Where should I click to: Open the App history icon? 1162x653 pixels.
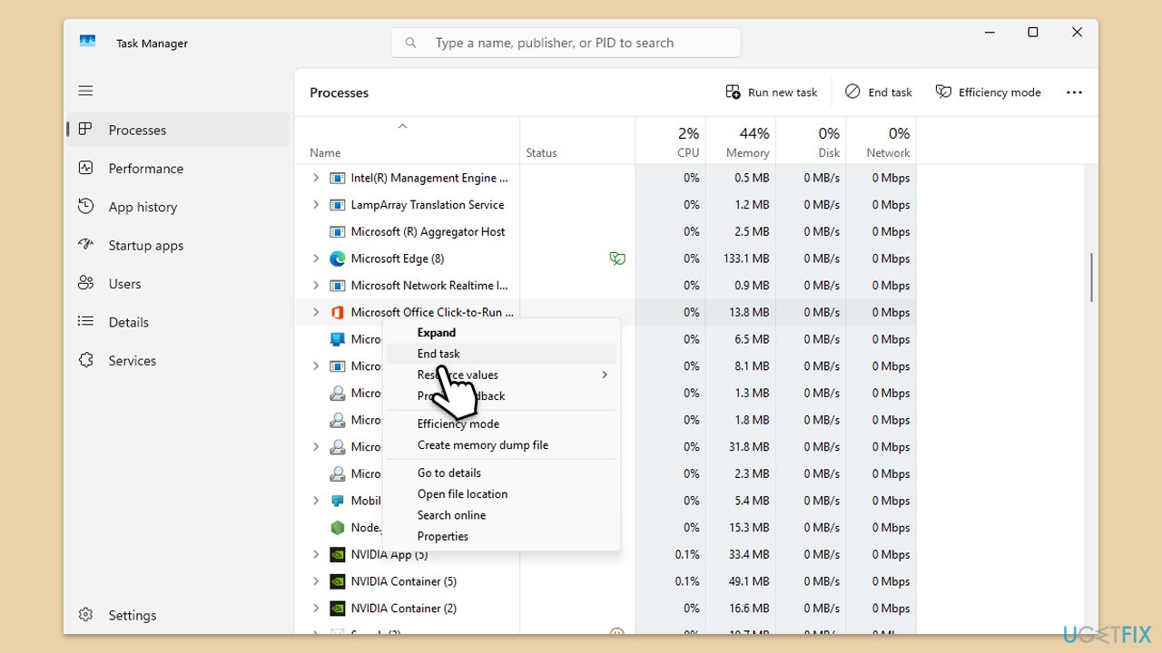click(x=85, y=207)
